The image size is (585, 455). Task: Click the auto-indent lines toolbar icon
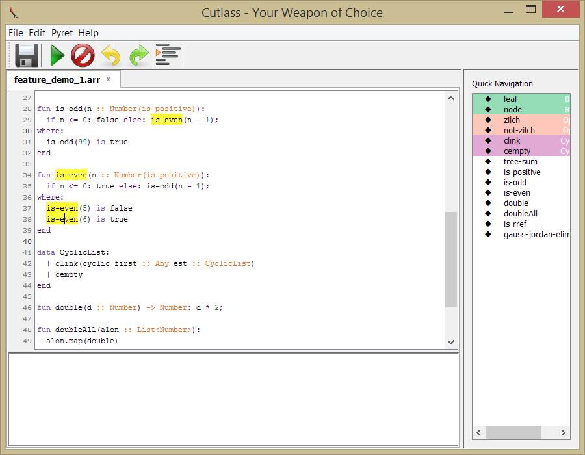coord(168,55)
